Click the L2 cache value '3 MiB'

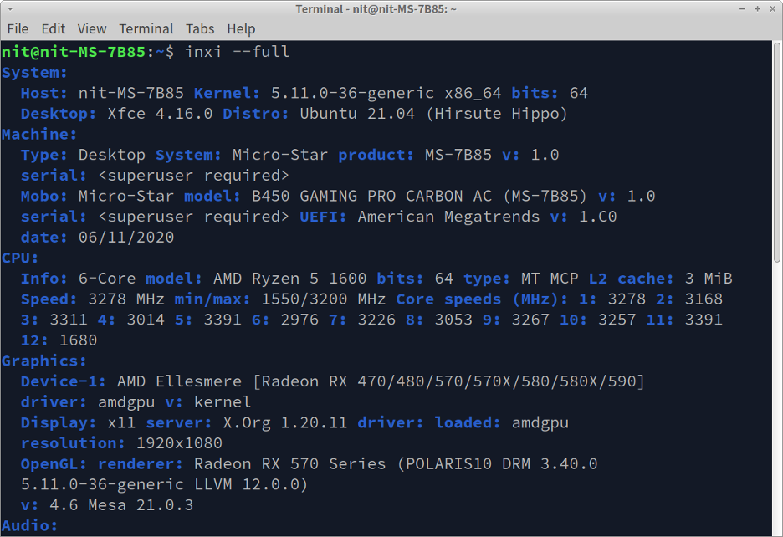coord(709,279)
